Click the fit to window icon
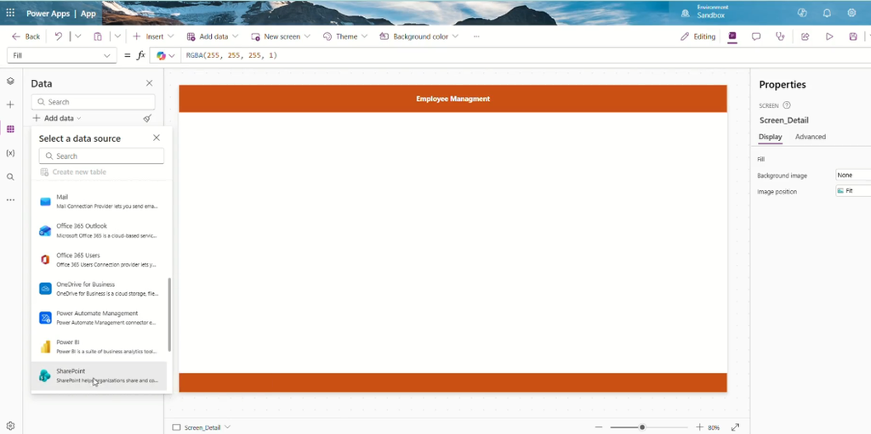871x434 pixels. point(735,427)
